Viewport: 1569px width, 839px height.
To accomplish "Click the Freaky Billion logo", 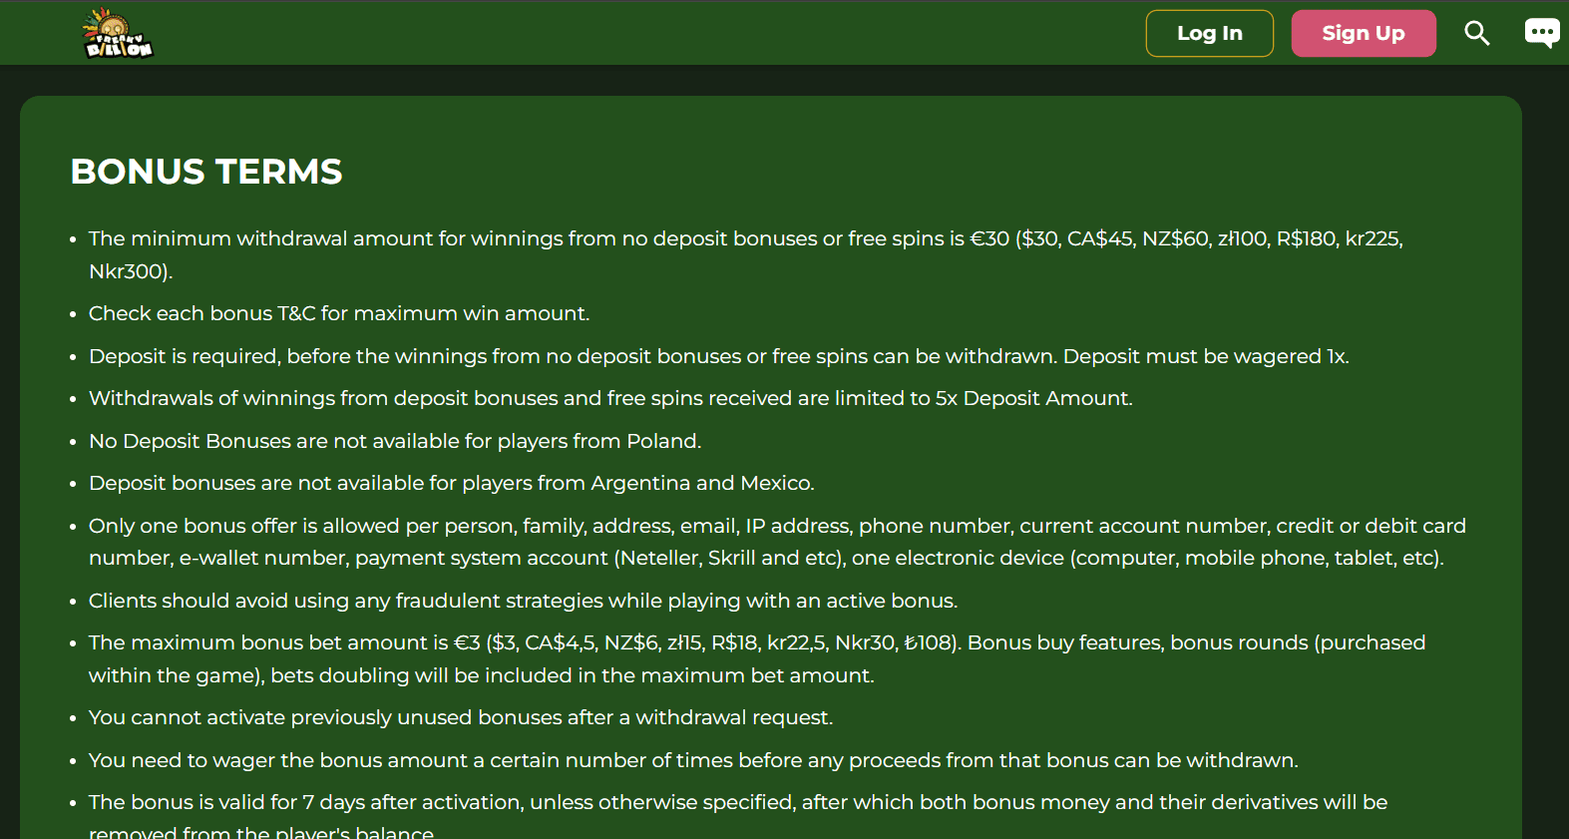I will pyautogui.click(x=118, y=34).
